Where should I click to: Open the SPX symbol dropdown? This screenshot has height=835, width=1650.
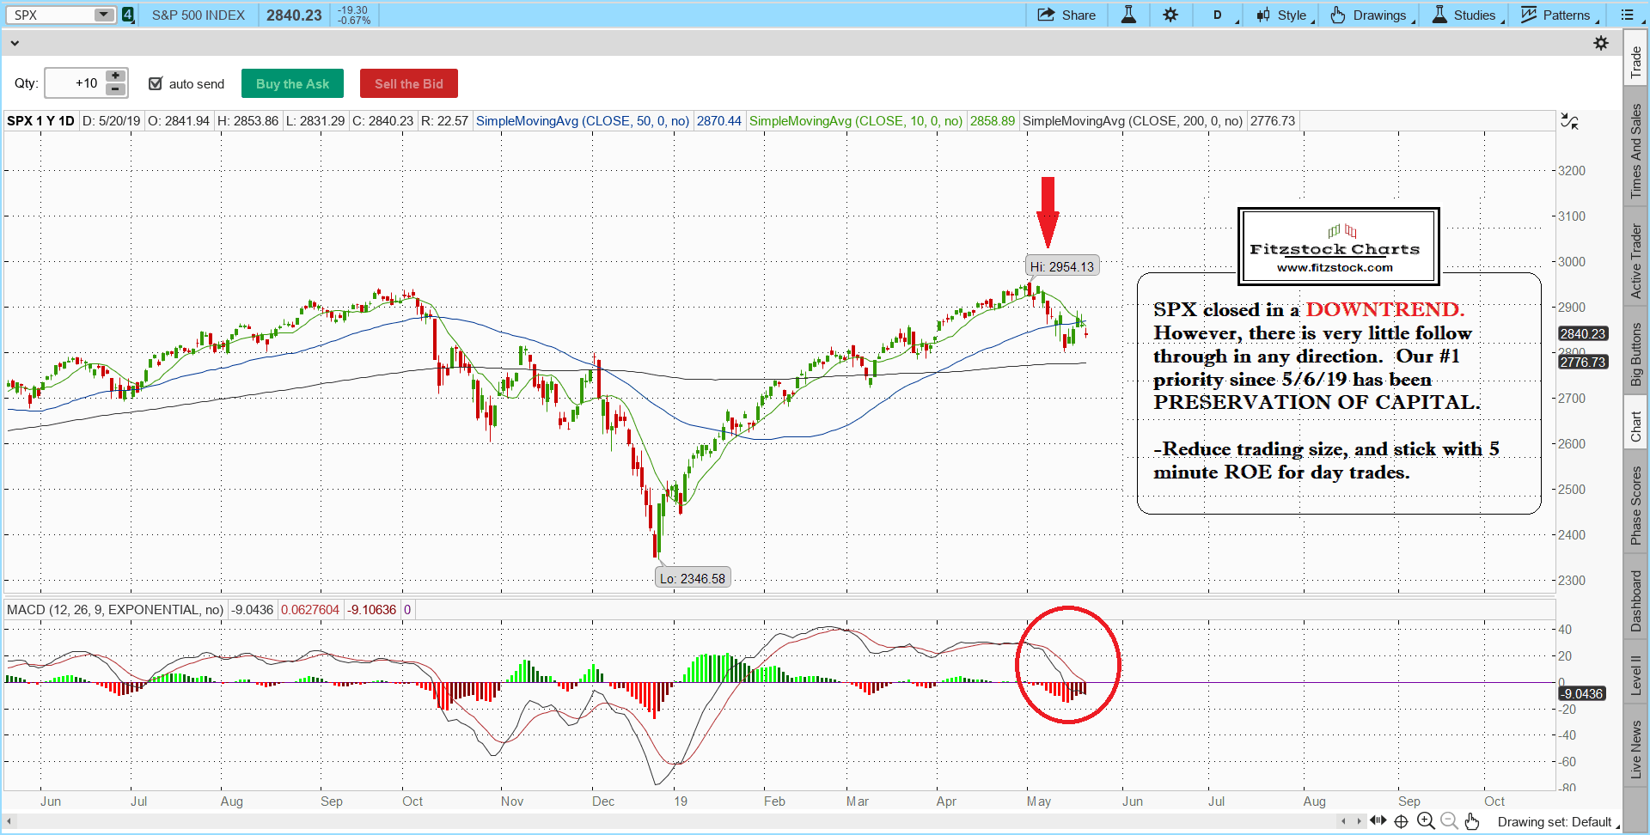click(x=103, y=15)
